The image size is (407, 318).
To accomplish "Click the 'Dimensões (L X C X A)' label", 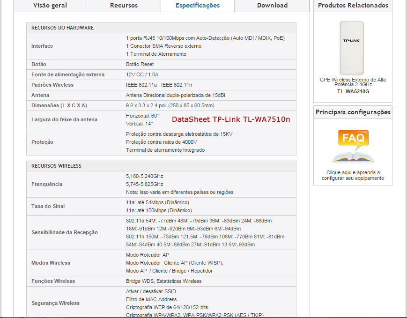I will point(59,106).
